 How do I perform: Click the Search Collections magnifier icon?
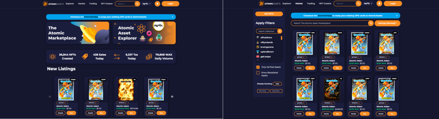coord(279,31)
